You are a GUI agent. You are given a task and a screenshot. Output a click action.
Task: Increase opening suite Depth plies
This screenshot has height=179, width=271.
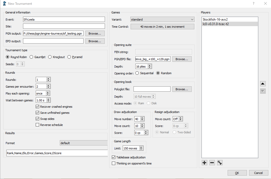(x=150, y=65)
